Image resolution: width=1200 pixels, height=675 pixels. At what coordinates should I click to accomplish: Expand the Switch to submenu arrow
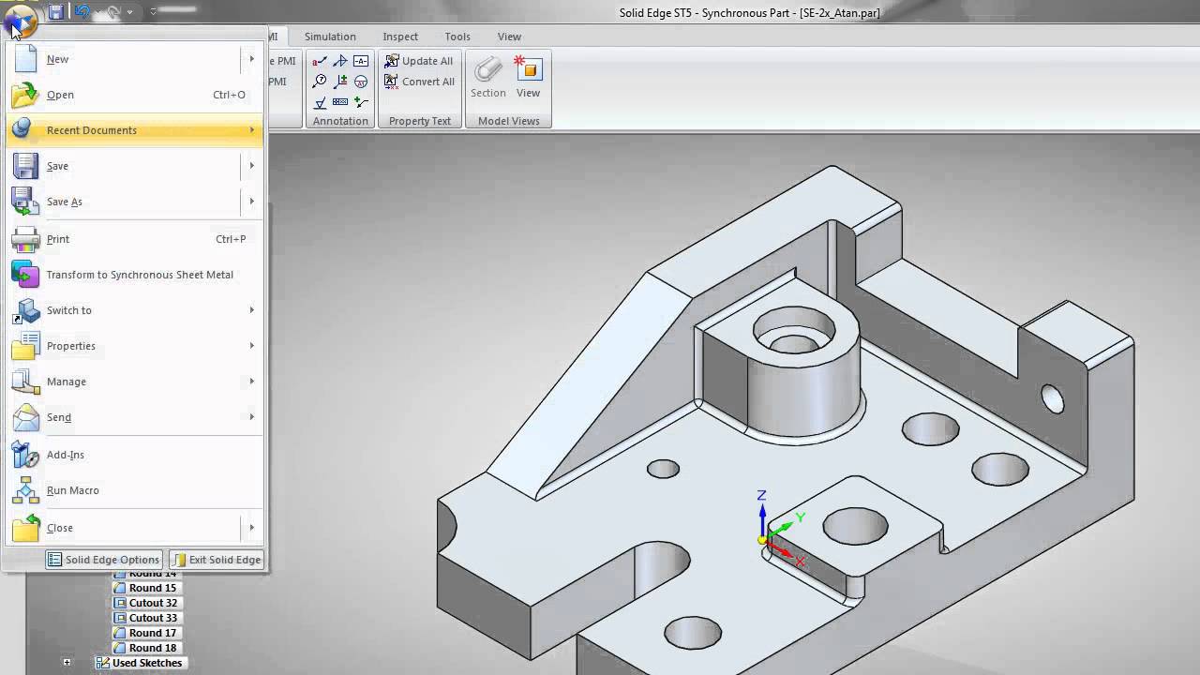tap(251, 310)
